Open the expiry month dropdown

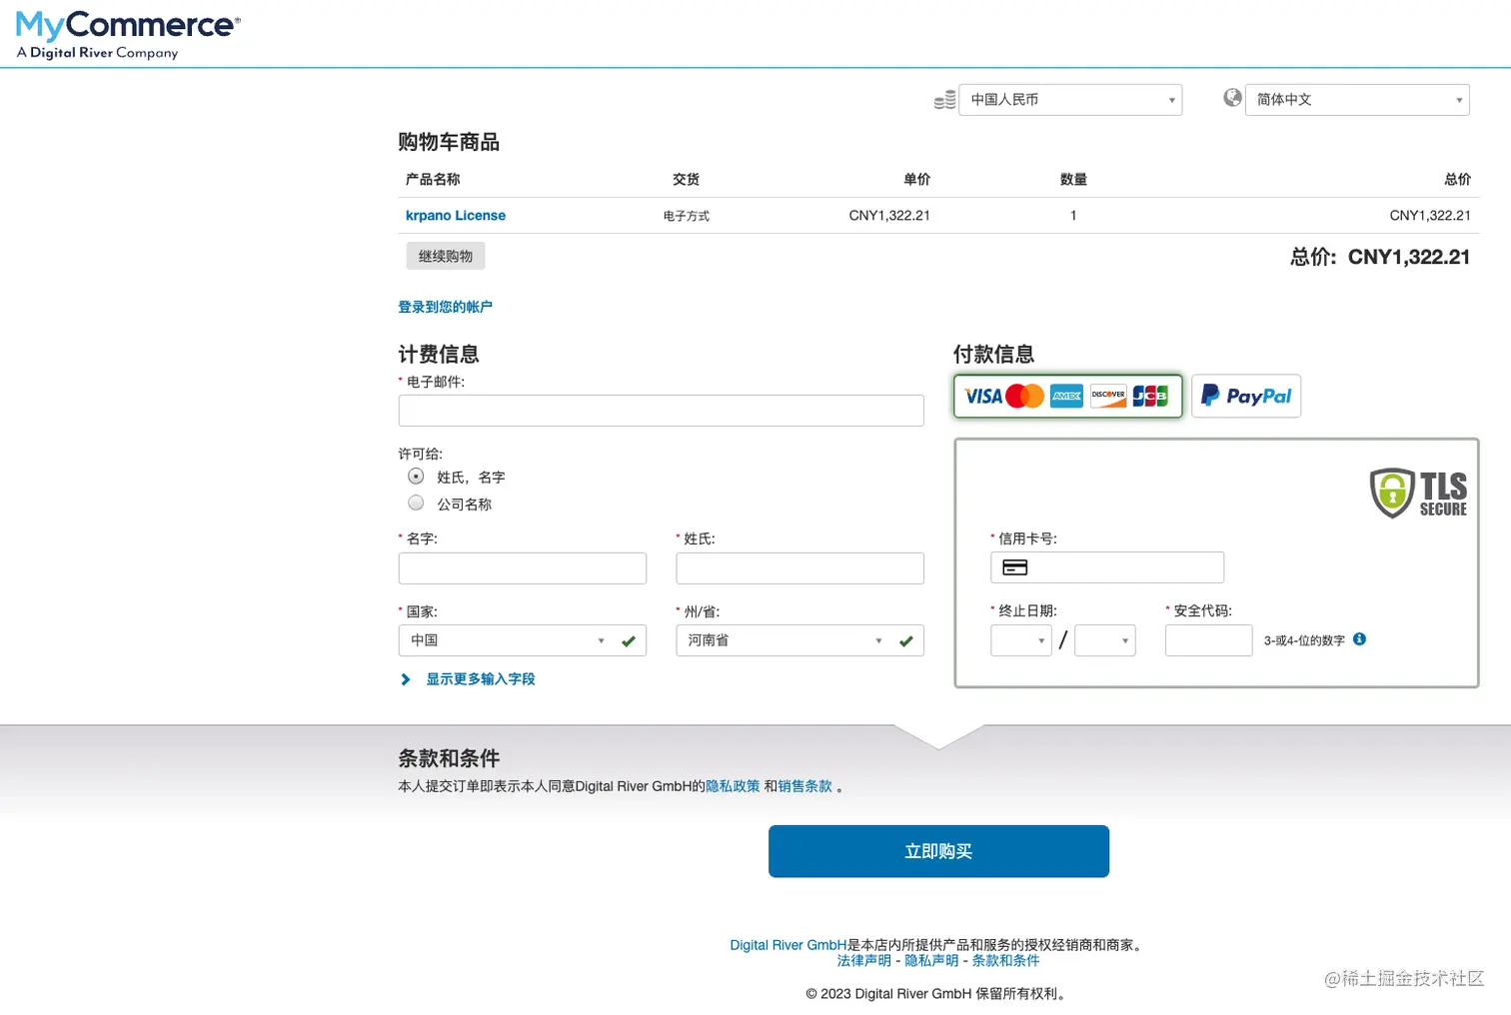(1021, 640)
